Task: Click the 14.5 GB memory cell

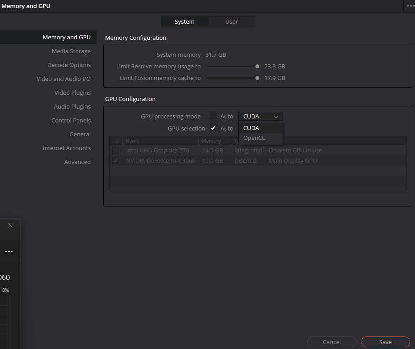Action: pos(212,151)
